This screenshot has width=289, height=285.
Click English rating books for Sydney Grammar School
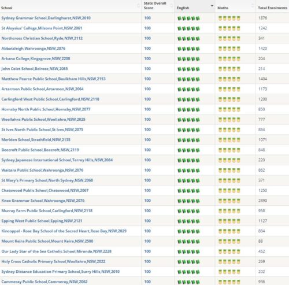click(188, 18)
